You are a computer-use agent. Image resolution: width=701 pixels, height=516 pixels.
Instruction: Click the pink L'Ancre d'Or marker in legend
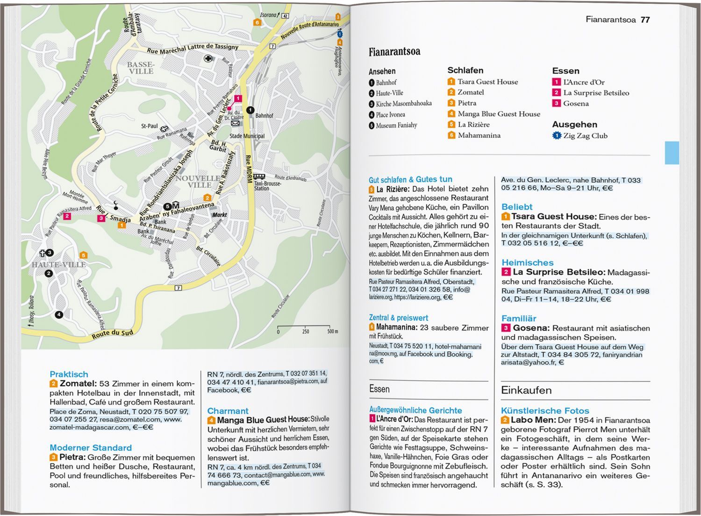click(x=557, y=82)
